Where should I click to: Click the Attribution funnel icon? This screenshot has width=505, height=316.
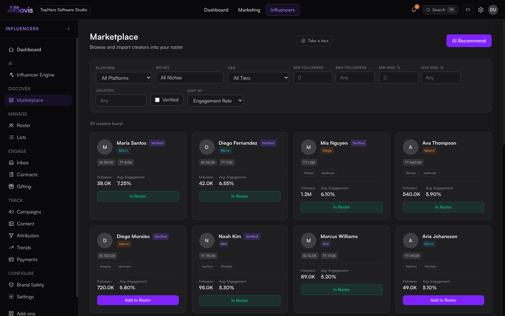pos(11,236)
